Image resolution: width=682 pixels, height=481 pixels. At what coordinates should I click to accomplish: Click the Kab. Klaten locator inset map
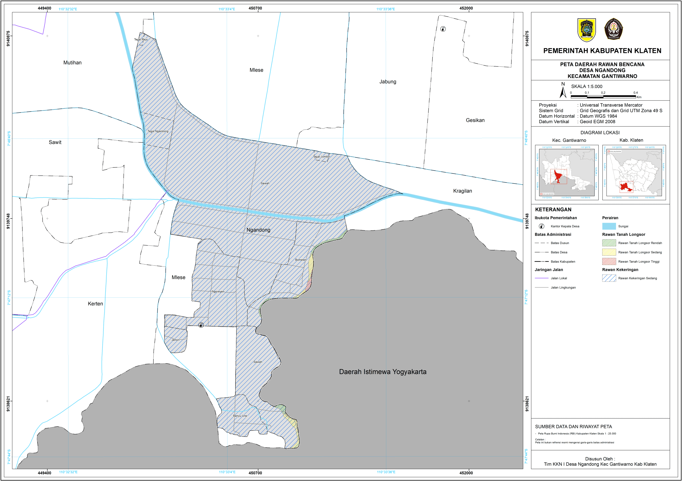pyautogui.click(x=634, y=173)
